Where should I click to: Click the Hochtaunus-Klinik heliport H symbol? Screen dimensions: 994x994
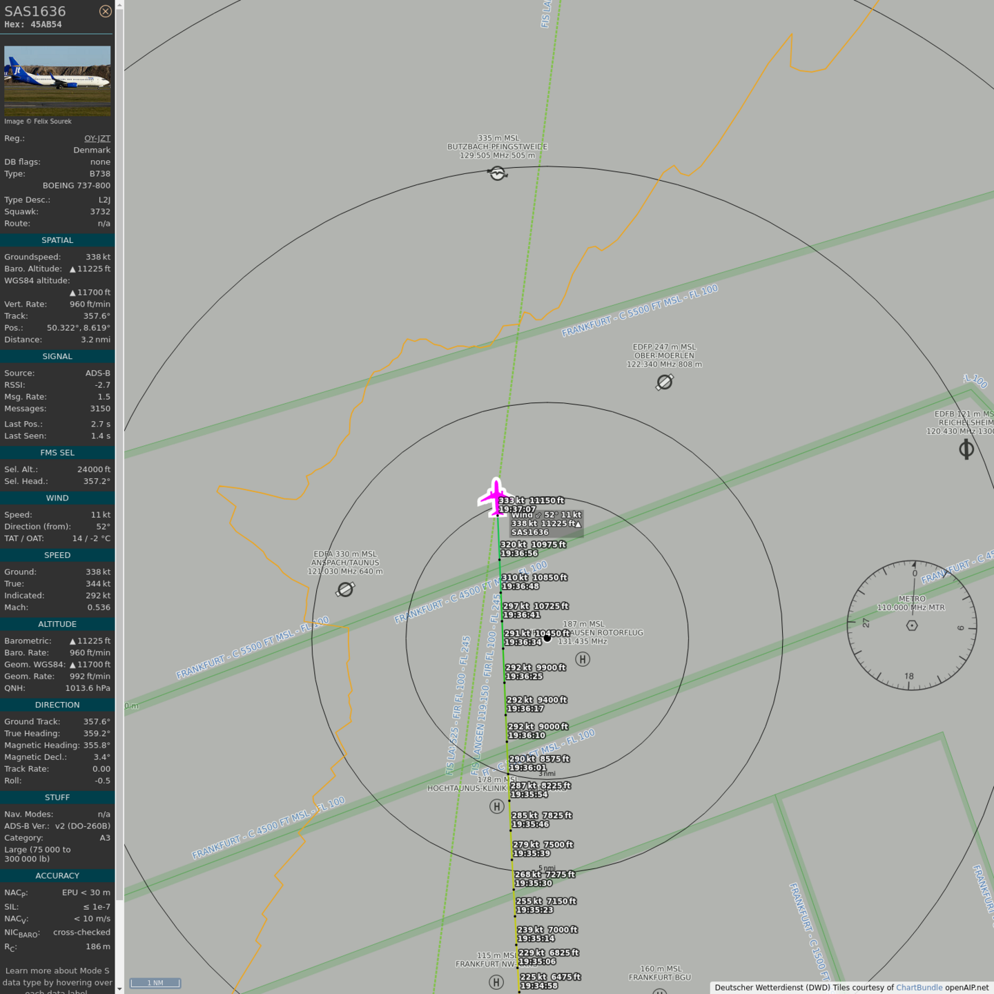coord(496,806)
